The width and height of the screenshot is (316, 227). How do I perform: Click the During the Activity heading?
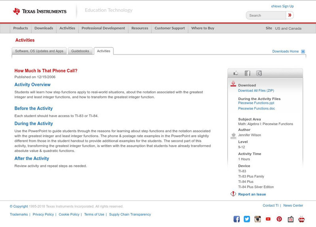[x=34, y=123]
